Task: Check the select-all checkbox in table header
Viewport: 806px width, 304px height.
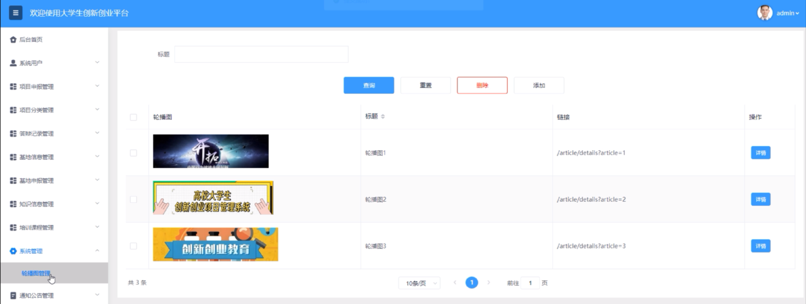Action: [x=133, y=117]
